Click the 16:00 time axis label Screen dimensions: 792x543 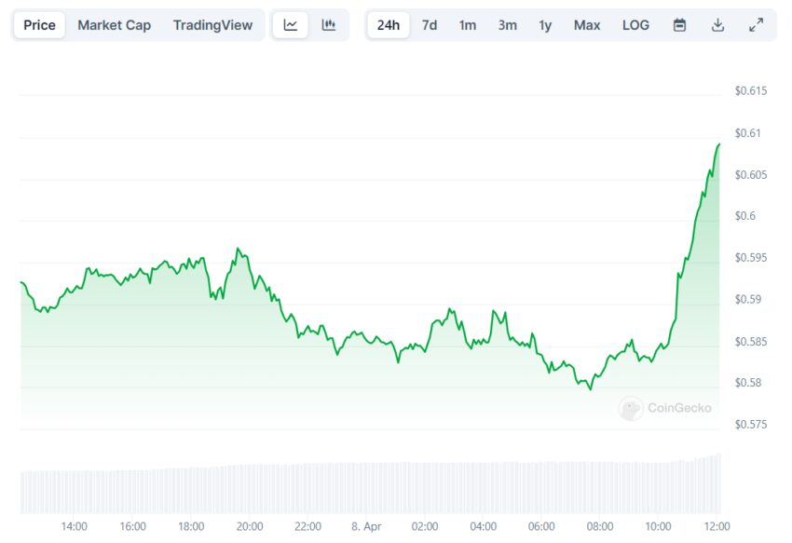click(133, 526)
